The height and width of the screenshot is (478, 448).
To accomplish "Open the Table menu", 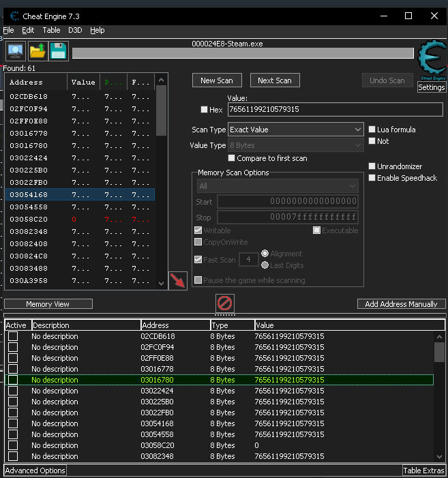I will pos(51,30).
